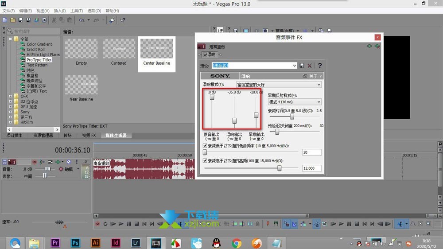Click the What's This help icon
443x249 pixels.
[x=123, y=20]
